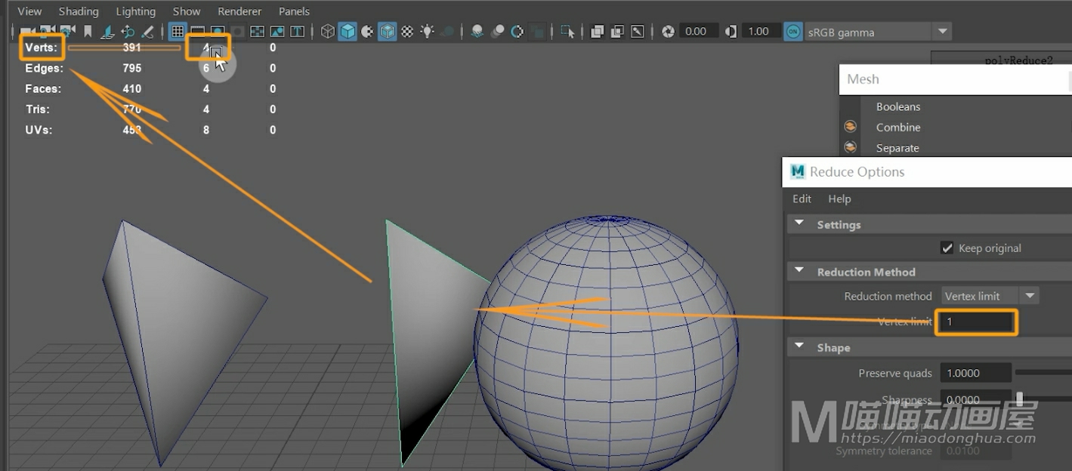The width and height of the screenshot is (1072, 471).
Task: Toggle the exposure aperture icon
Action: (x=668, y=32)
